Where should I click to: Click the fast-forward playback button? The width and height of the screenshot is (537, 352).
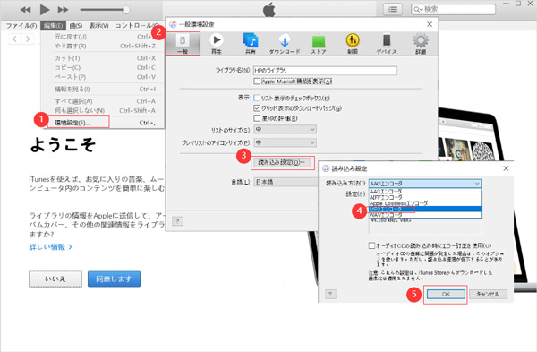tap(63, 10)
